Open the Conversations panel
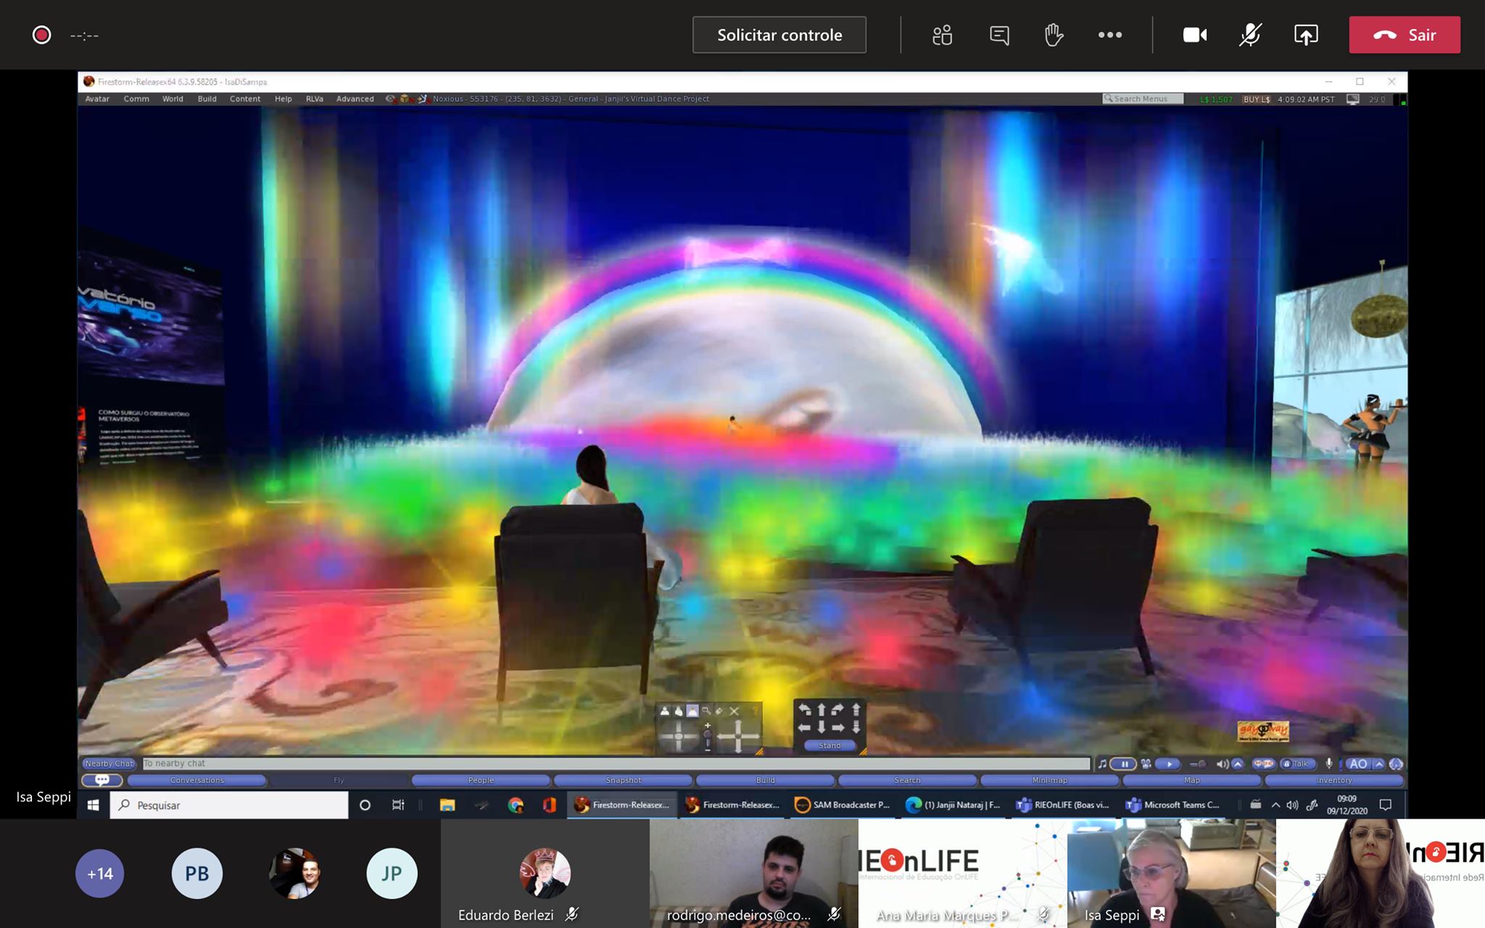 pyautogui.click(x=197, y=780)
